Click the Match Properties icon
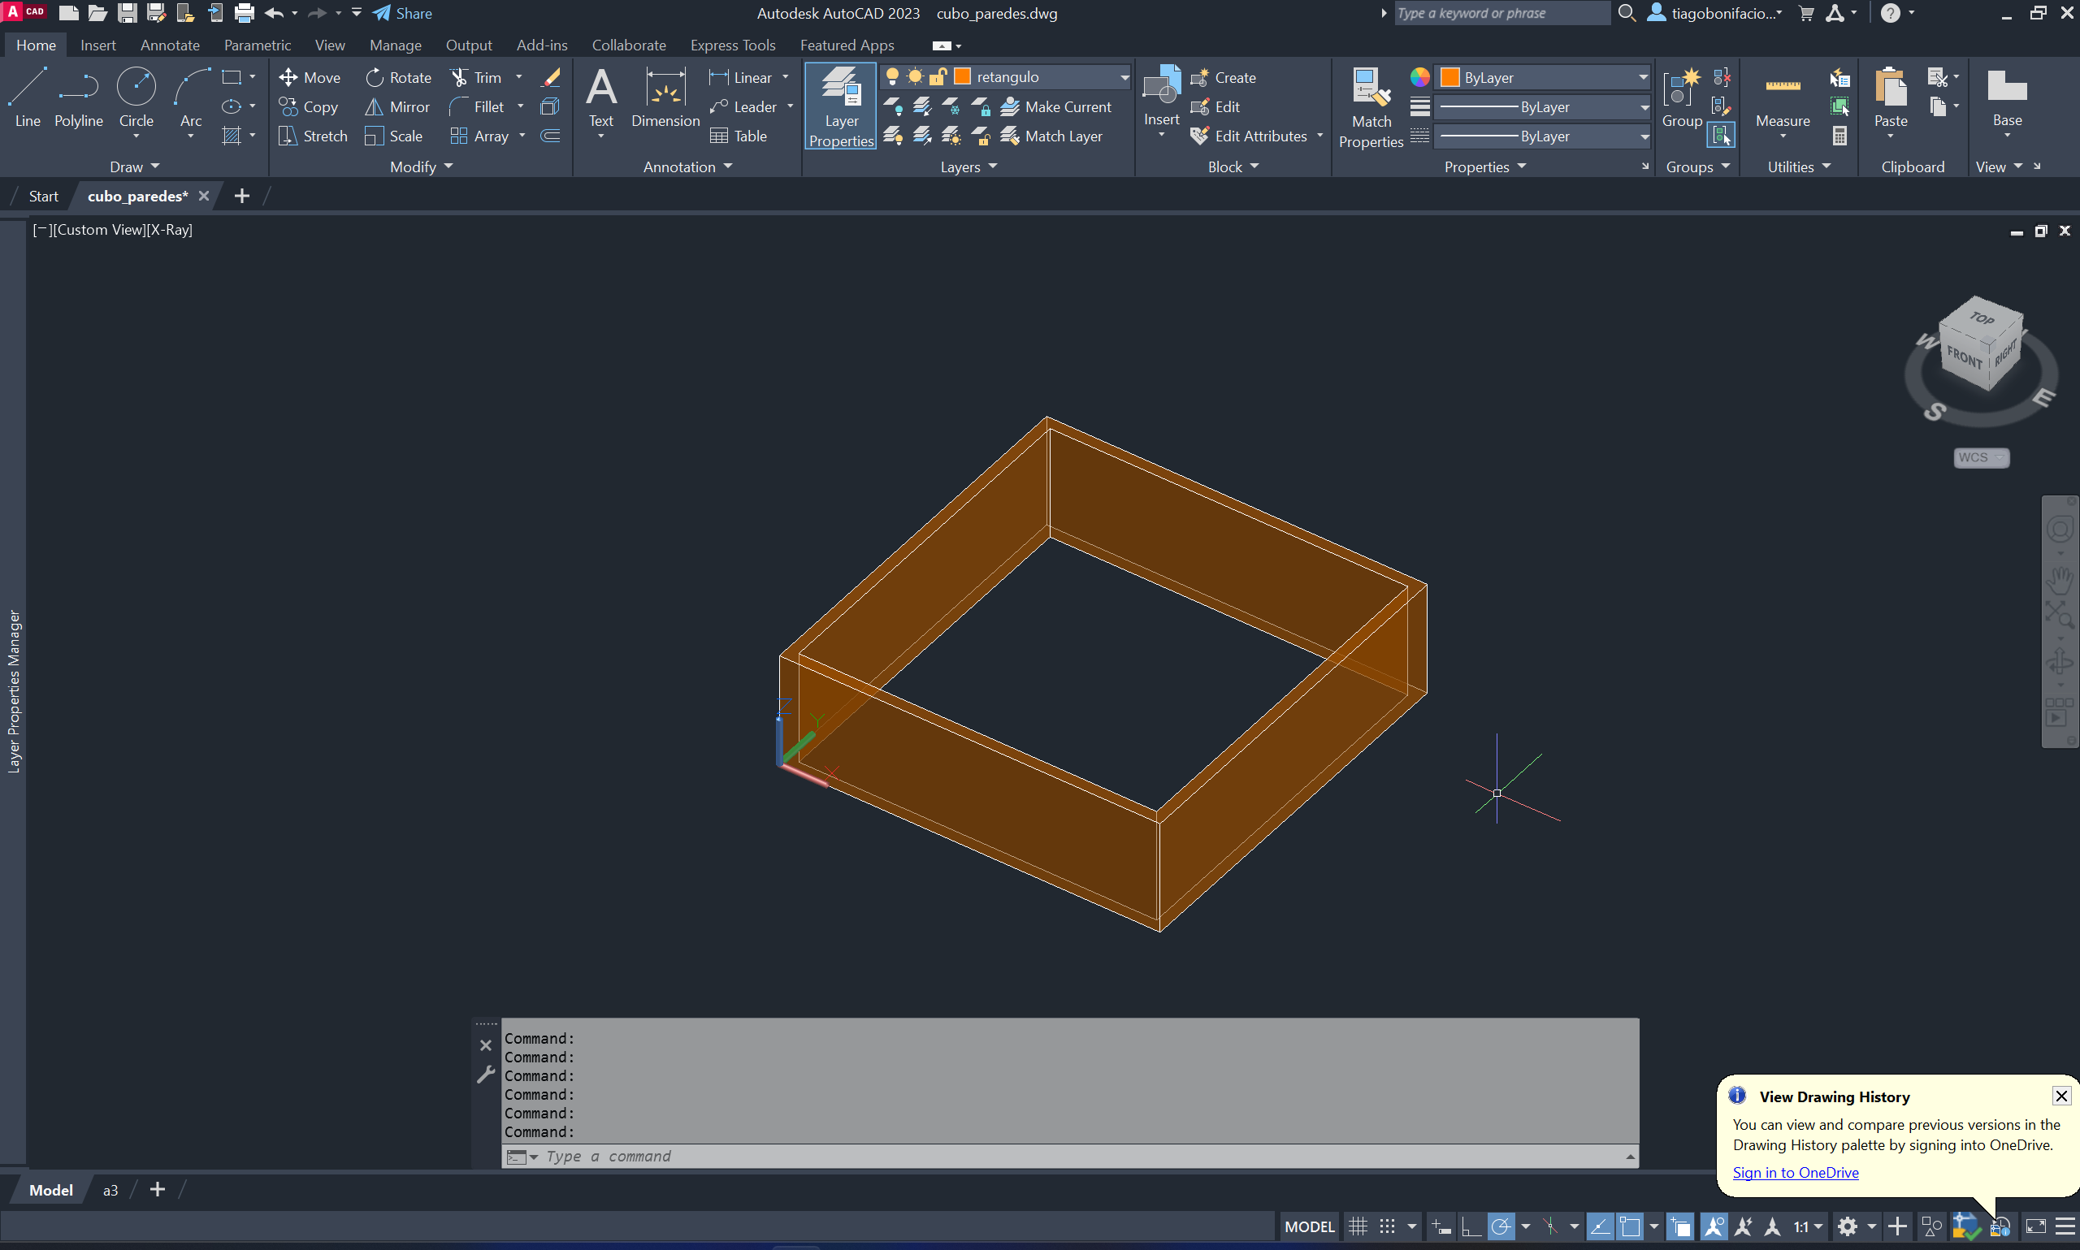This screenshot has height=1250, width=2080. click(x=1371, y=88)
